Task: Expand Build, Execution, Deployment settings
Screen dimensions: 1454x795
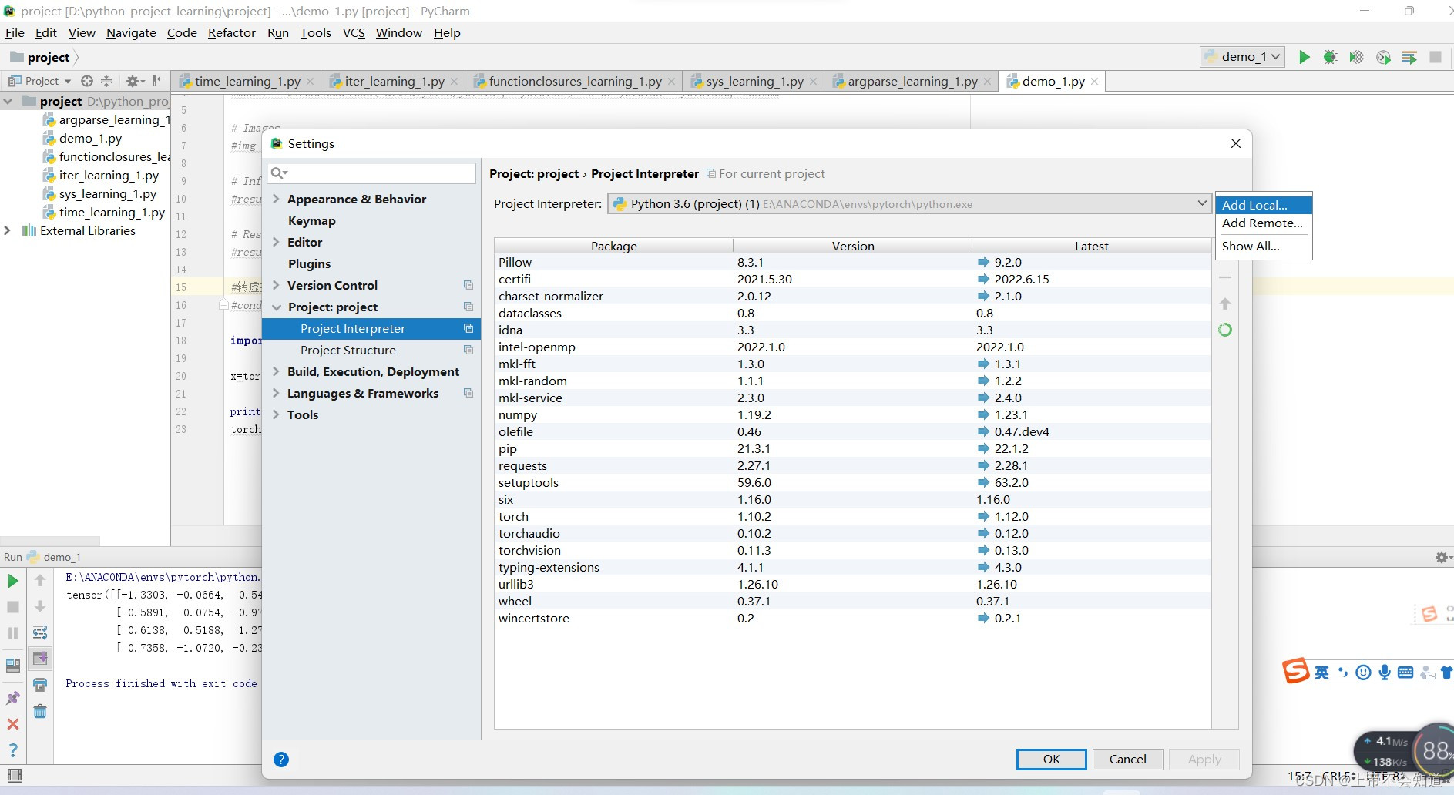Action: click(277, 371)
